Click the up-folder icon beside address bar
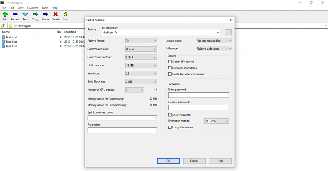 click(x=3, y=26)
